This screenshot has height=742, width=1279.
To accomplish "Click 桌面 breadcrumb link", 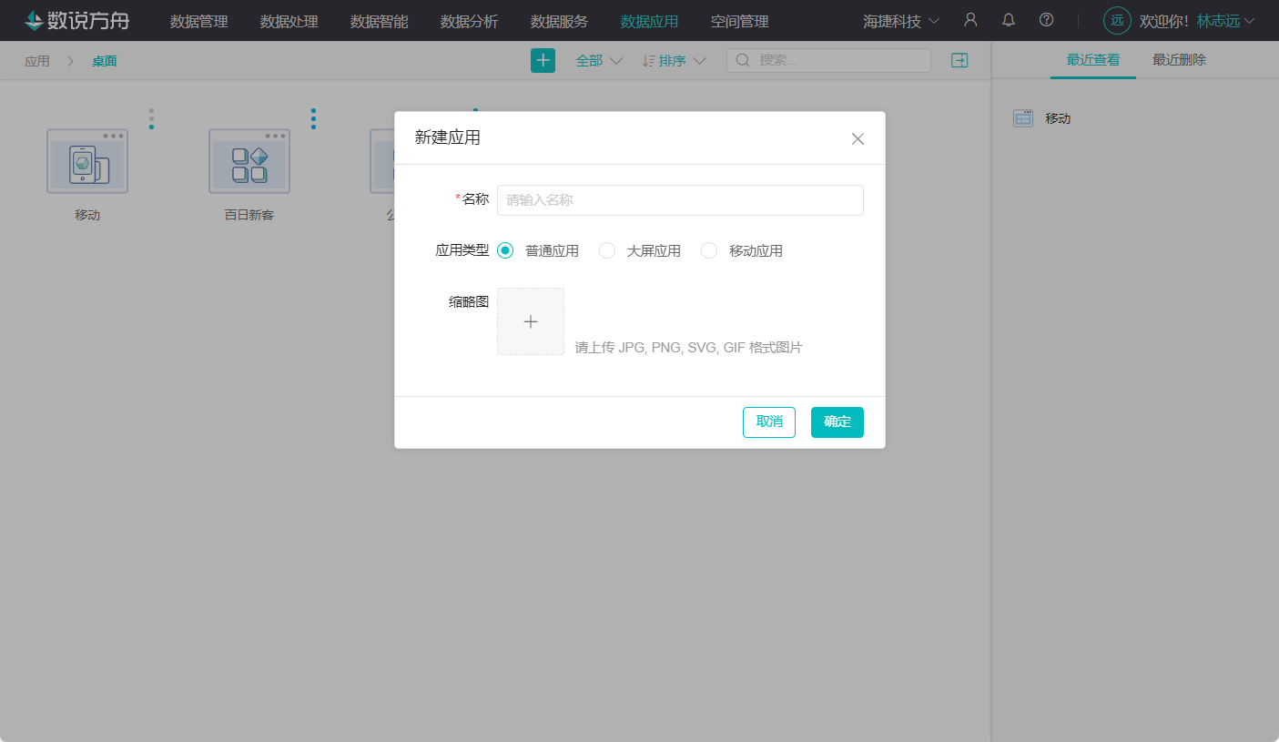I will pyautogui.click(x=105, y=61).
